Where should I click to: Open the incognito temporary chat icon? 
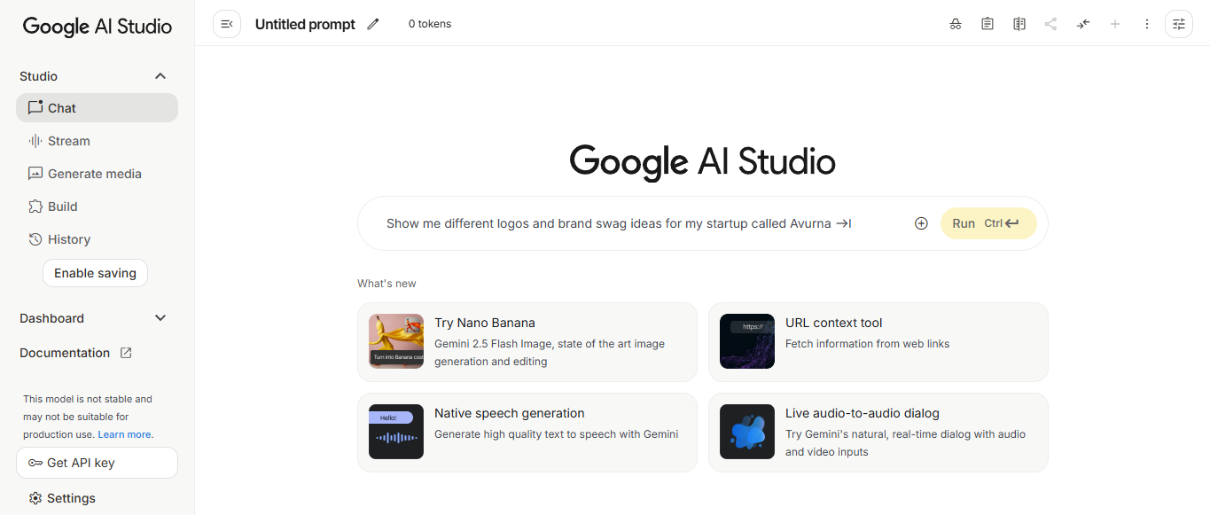point(956,24)
